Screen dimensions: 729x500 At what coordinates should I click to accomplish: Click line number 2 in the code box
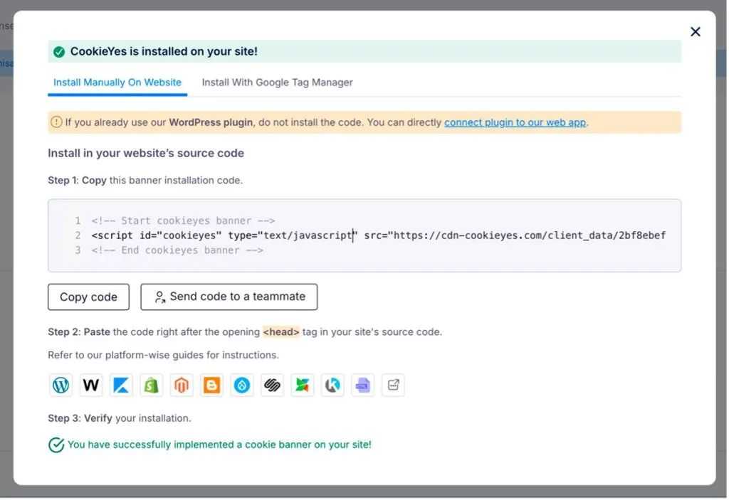[x=78, y=236]
